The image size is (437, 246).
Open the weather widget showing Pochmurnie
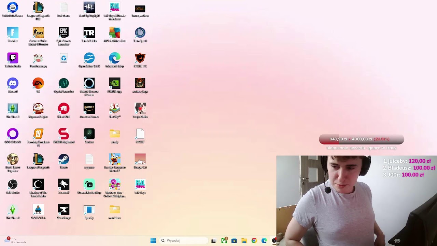[x=15, y=241]
